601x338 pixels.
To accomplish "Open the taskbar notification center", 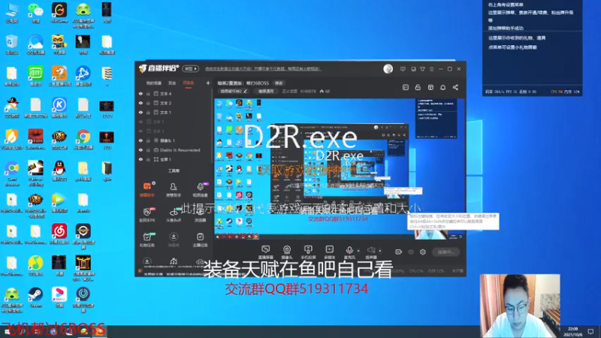I will [590, 331].
